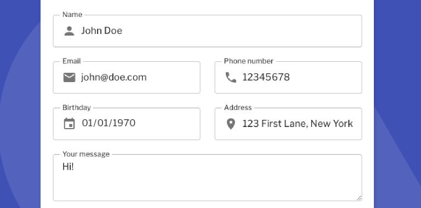Viewport: 421px width, 208px height.
Task: Click the person icon in Name field
Action: [x=69, y=31]
